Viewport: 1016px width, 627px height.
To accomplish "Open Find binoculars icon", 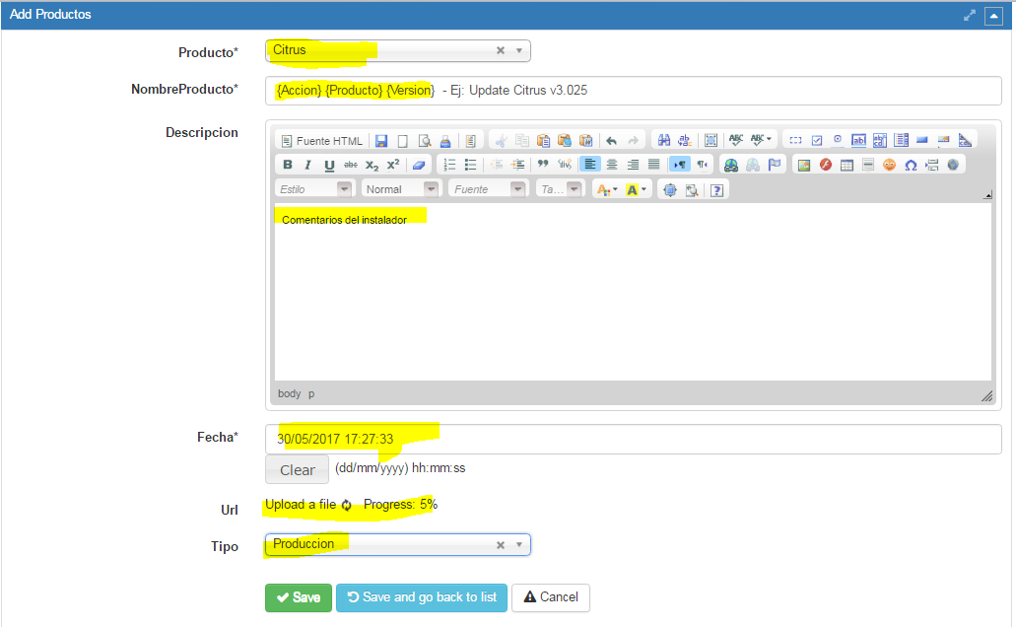I will coord(663,141).
